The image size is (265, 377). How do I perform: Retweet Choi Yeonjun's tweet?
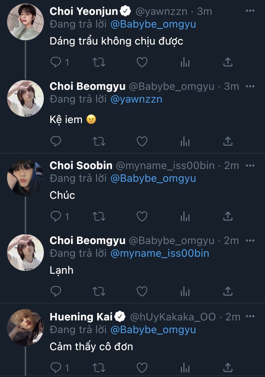coord(99,63)
